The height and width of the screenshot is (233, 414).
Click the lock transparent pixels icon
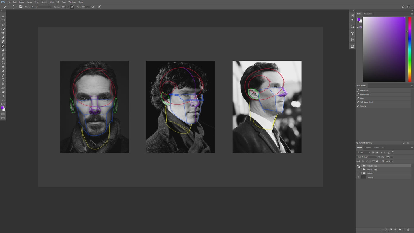[363, 161]
